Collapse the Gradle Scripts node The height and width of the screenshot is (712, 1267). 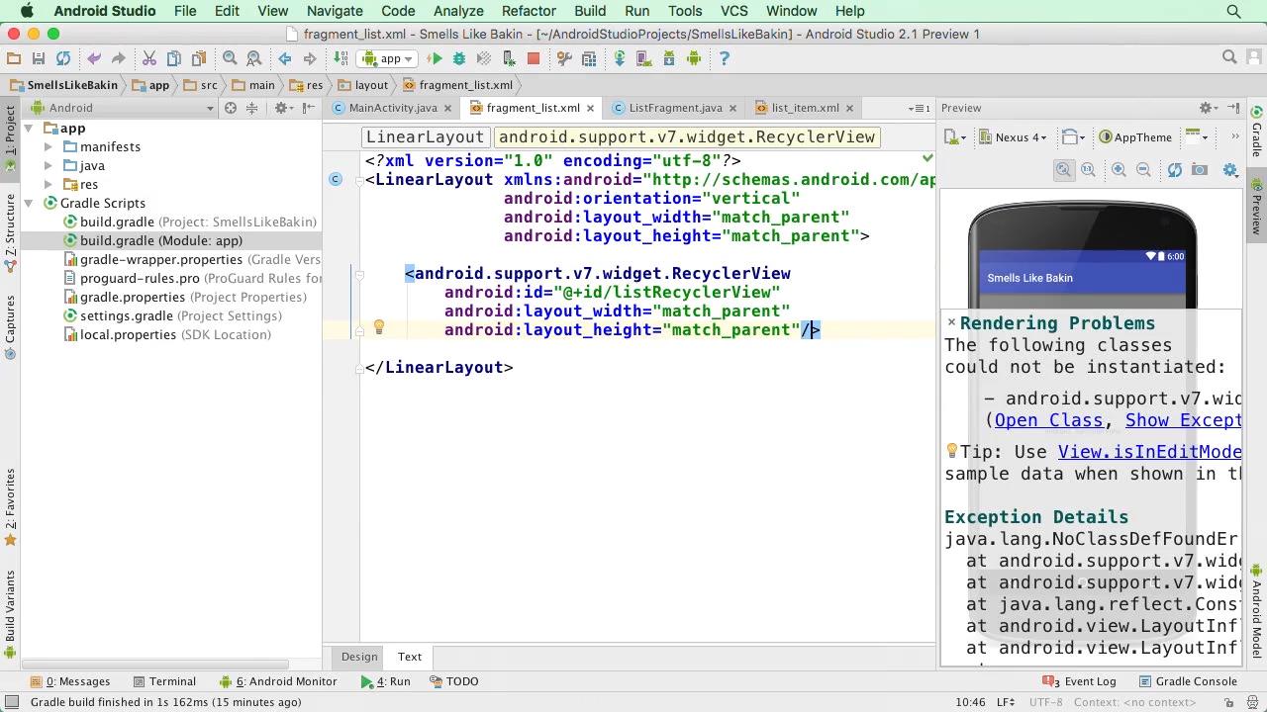[x=30, y=203]
